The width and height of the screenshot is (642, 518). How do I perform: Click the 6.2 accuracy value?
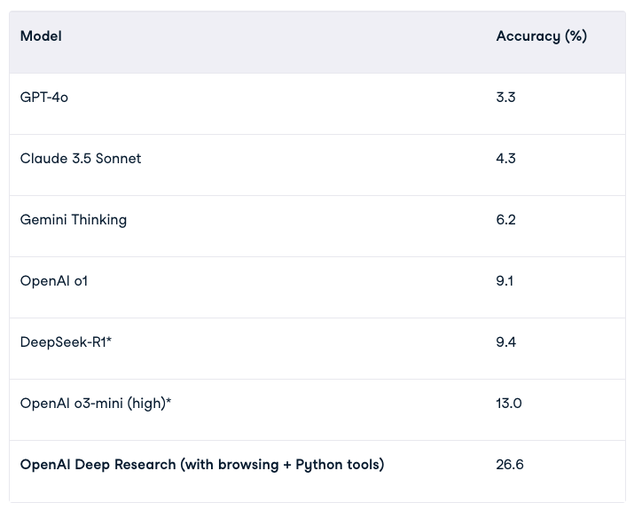coord(505,220)
